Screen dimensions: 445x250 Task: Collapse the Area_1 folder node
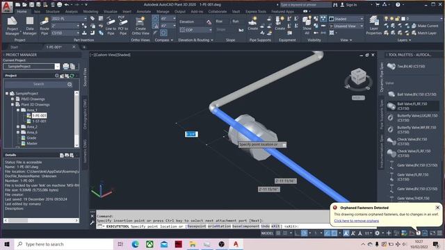pyautogui.click(x=18, y=110)
